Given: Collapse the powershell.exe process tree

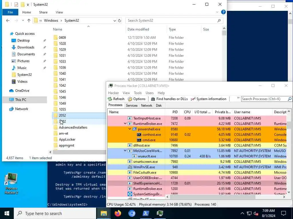Looking at the screenshot, I should pyautogui.click(x=130, y=129).
